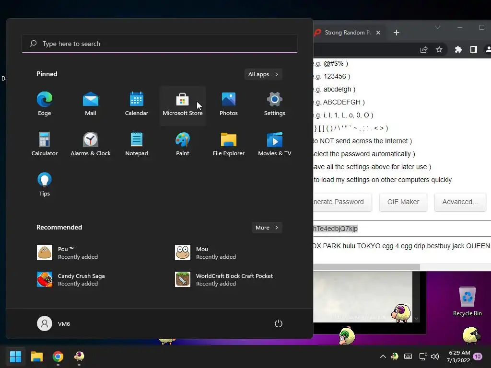Click the generated password text field

tap(402, 229)
